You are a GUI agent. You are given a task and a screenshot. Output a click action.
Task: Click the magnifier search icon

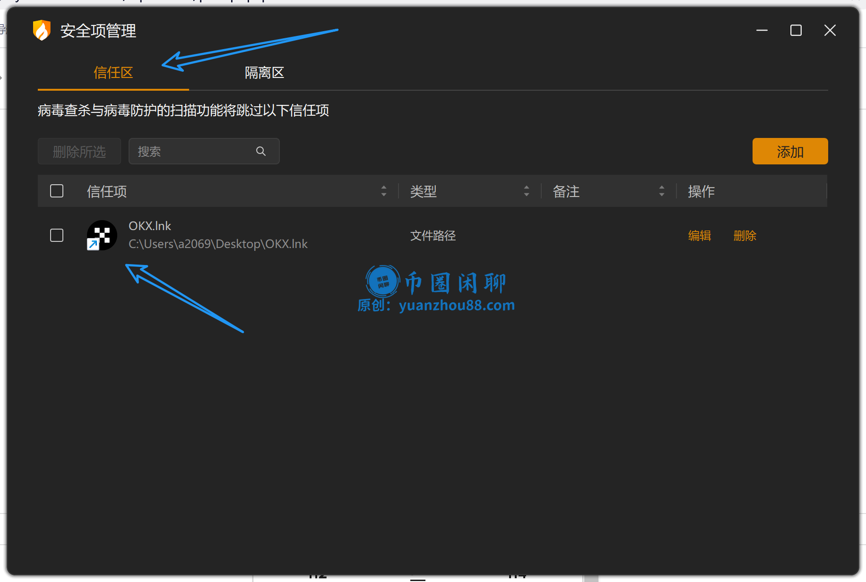(x=261, y=151)
